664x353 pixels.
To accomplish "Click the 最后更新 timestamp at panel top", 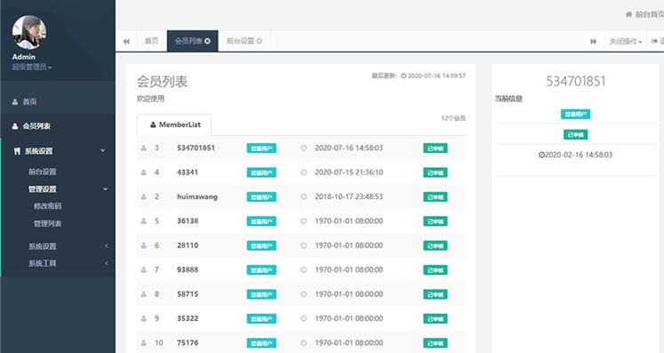I will (419, 76).
